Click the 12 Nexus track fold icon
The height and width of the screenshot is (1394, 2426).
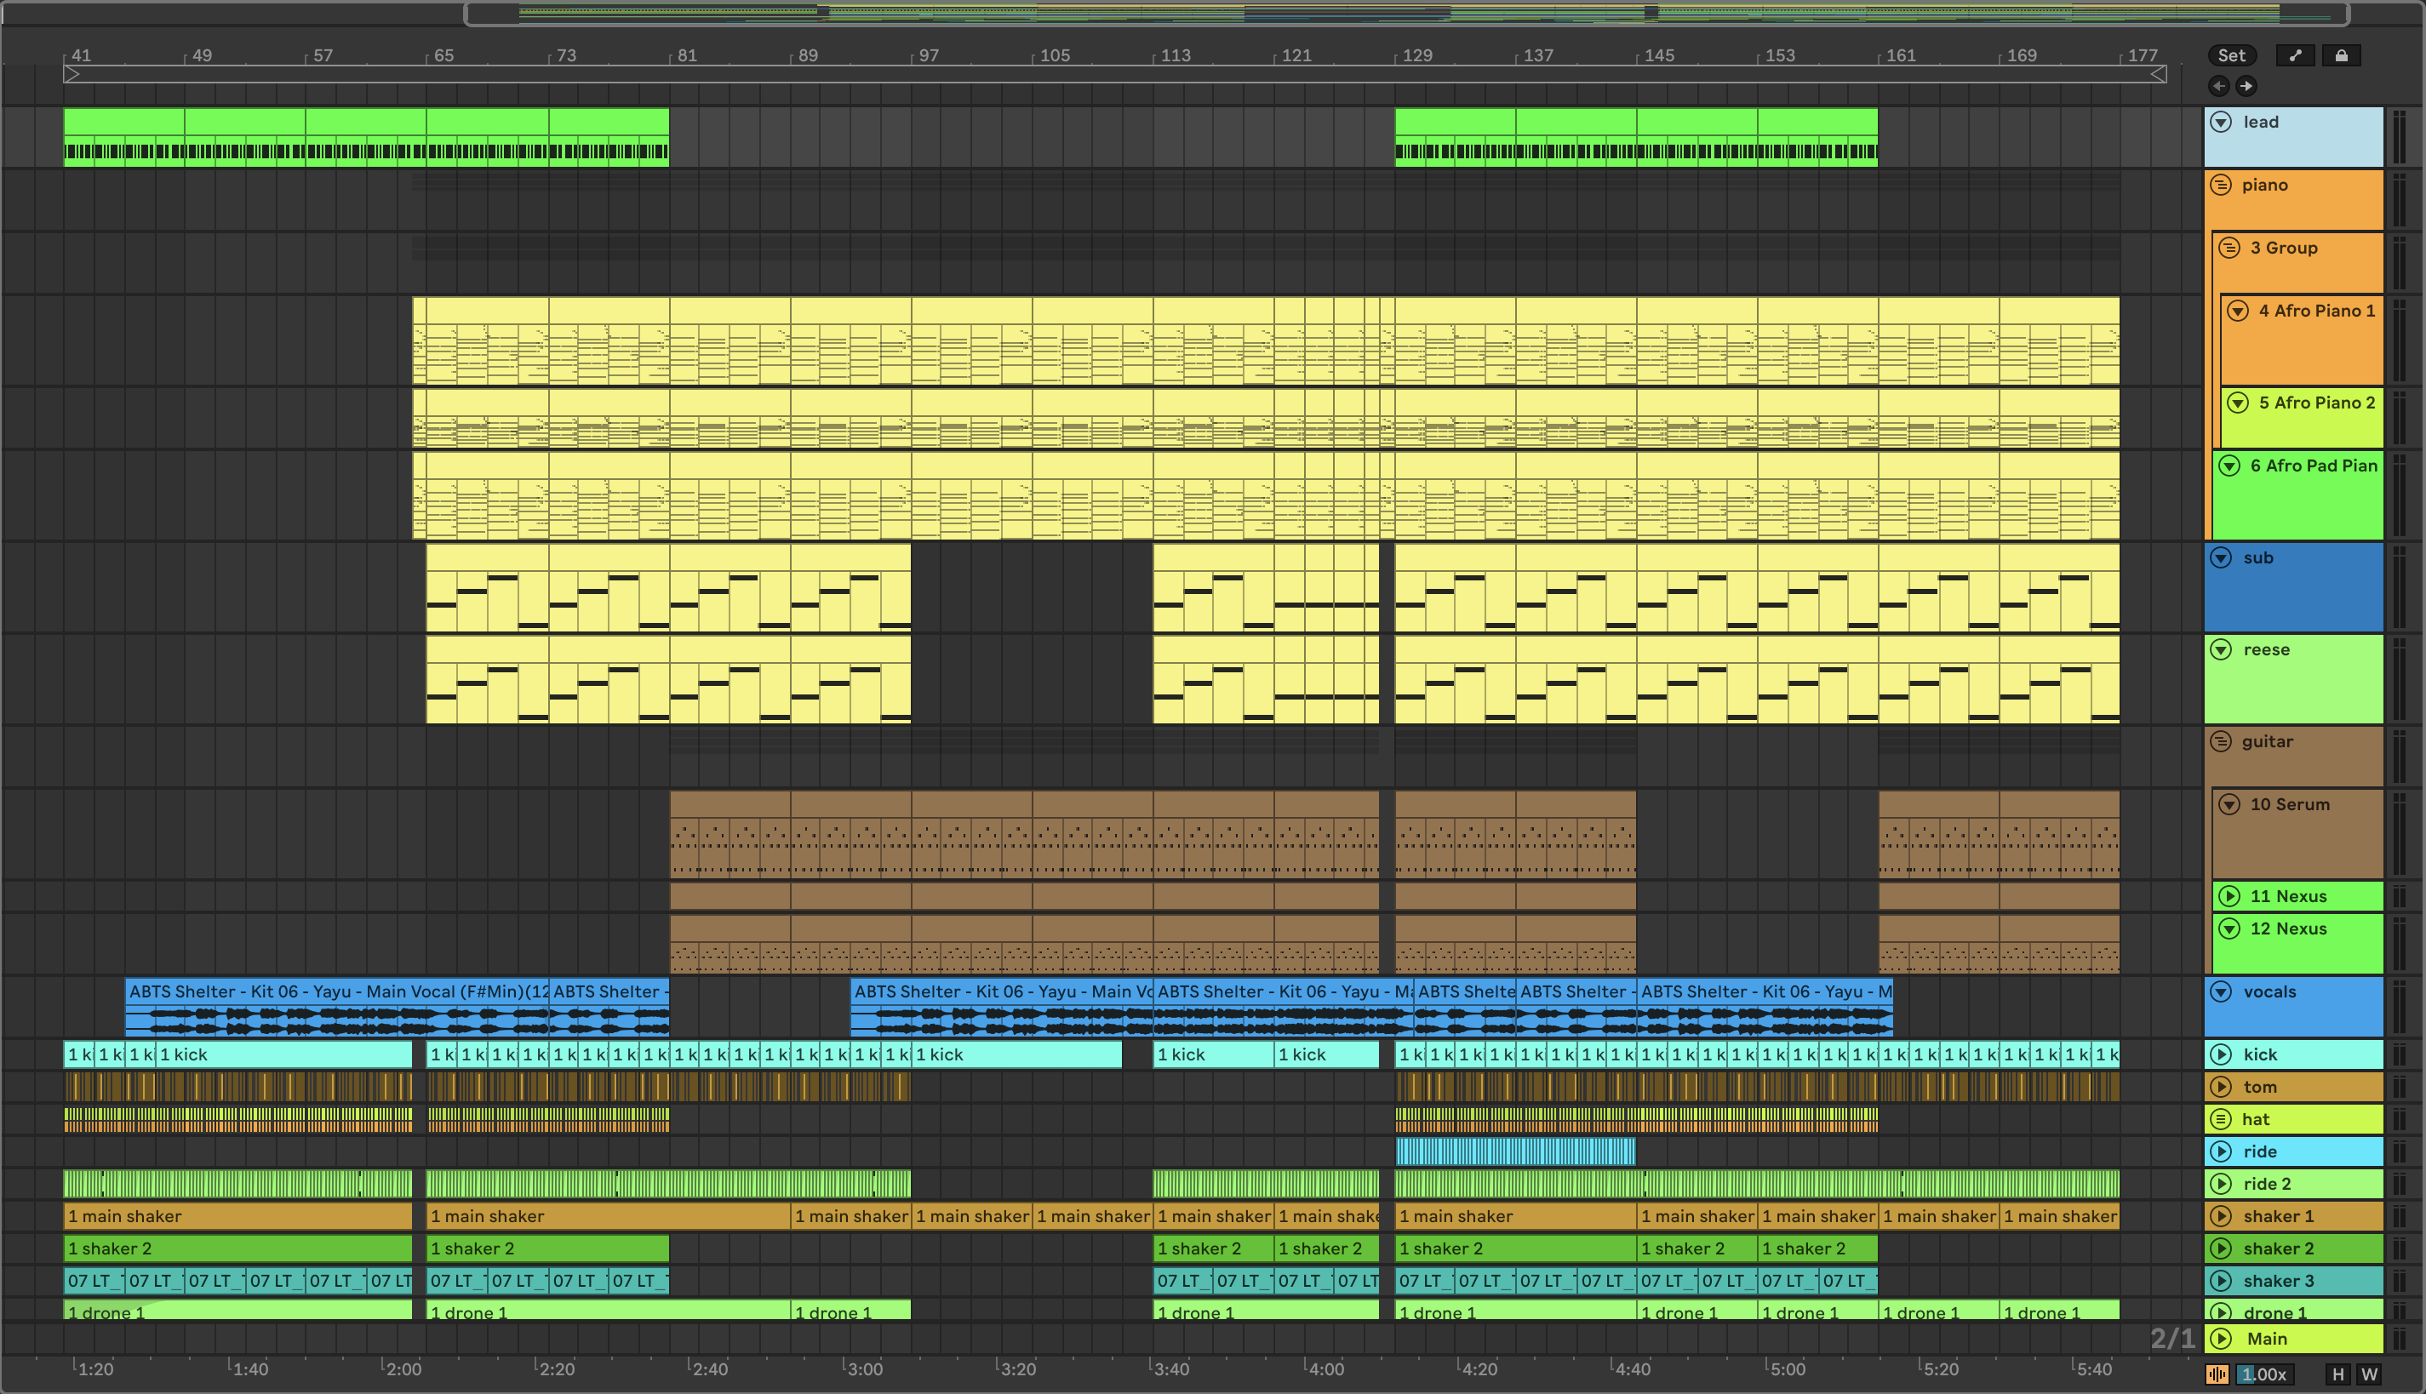point(2229,928)
